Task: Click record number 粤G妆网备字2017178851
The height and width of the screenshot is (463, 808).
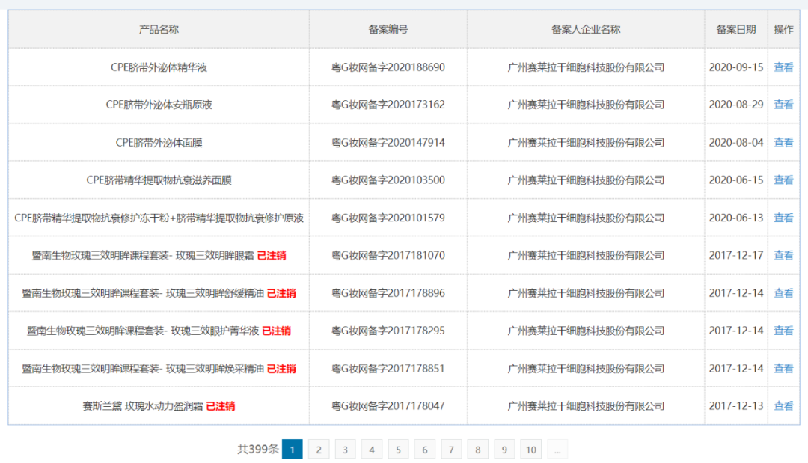Action: pos(388,369)
